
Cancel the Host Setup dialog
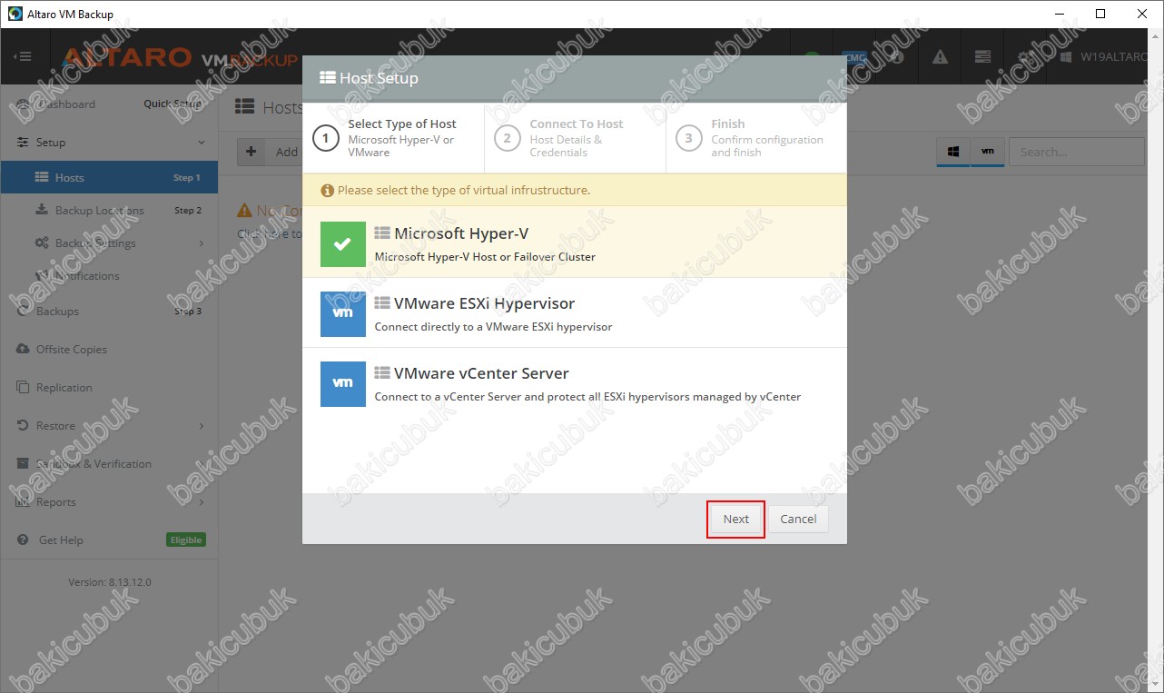pyautogui.click(x=798, y=519)
